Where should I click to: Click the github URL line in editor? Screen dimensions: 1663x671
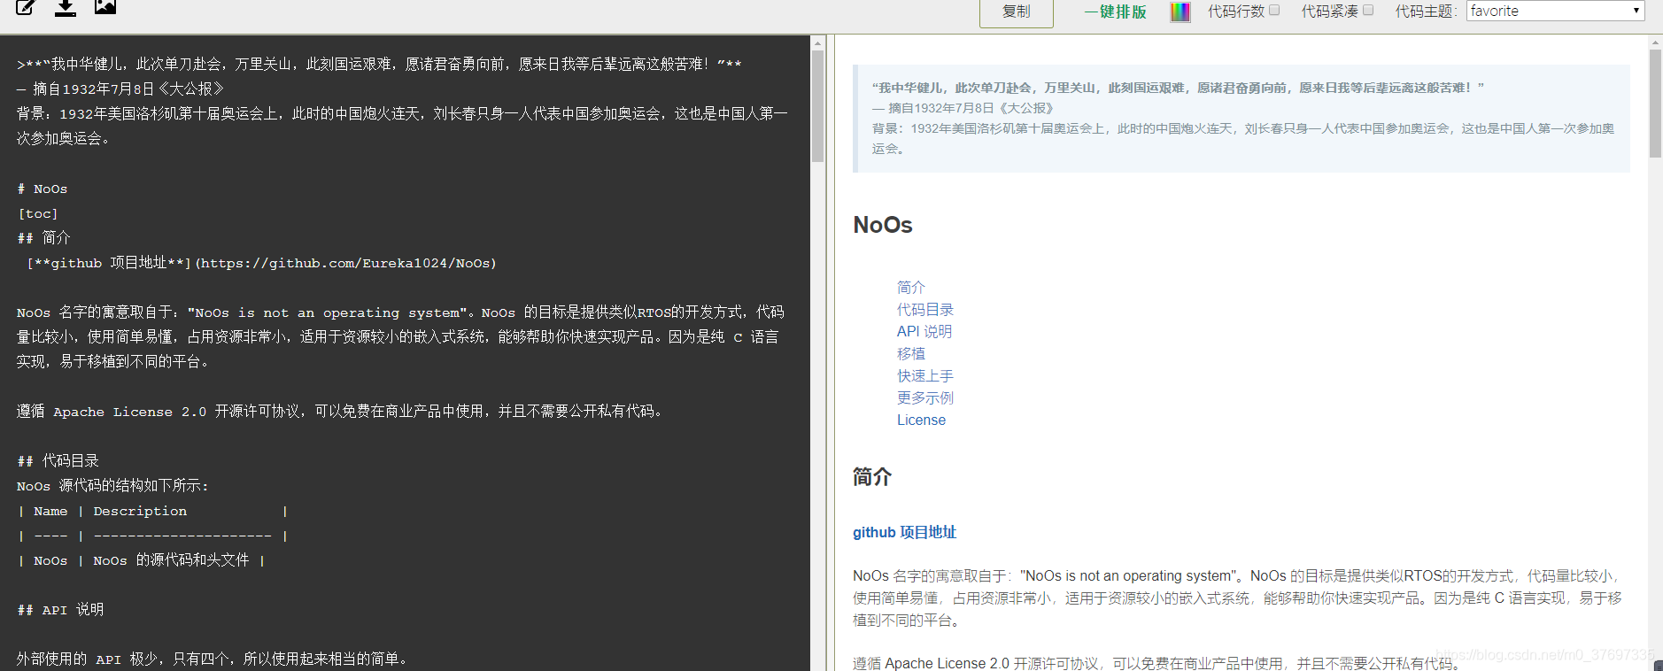[261, 263]
